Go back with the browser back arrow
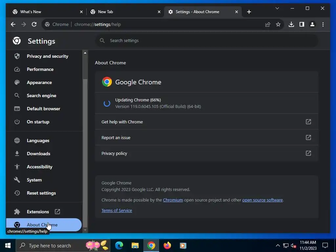This screenshot has width=336, height=252. click(13, 24)
